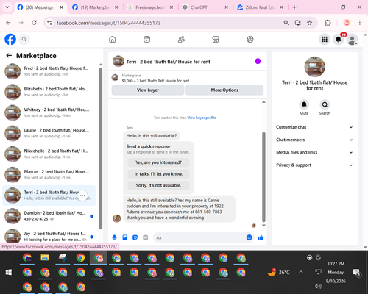Search in the conversation
This screenshot has height=294, width=368.
[325, 104]
